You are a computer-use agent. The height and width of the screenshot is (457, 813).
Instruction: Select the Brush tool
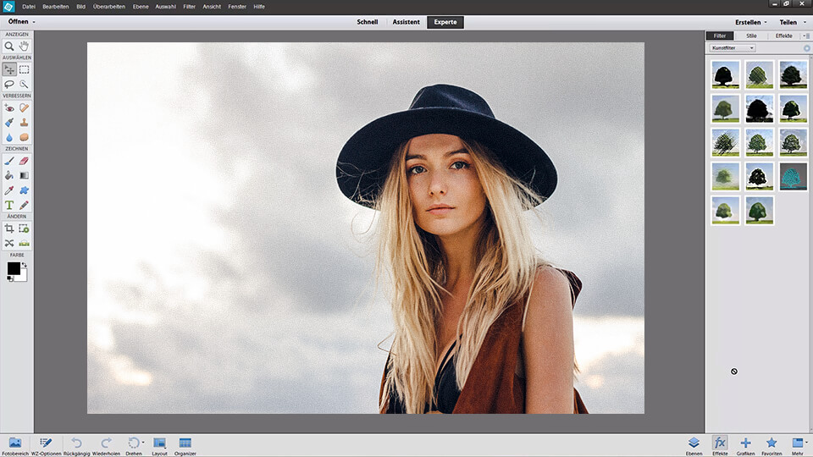click(9, 161)
